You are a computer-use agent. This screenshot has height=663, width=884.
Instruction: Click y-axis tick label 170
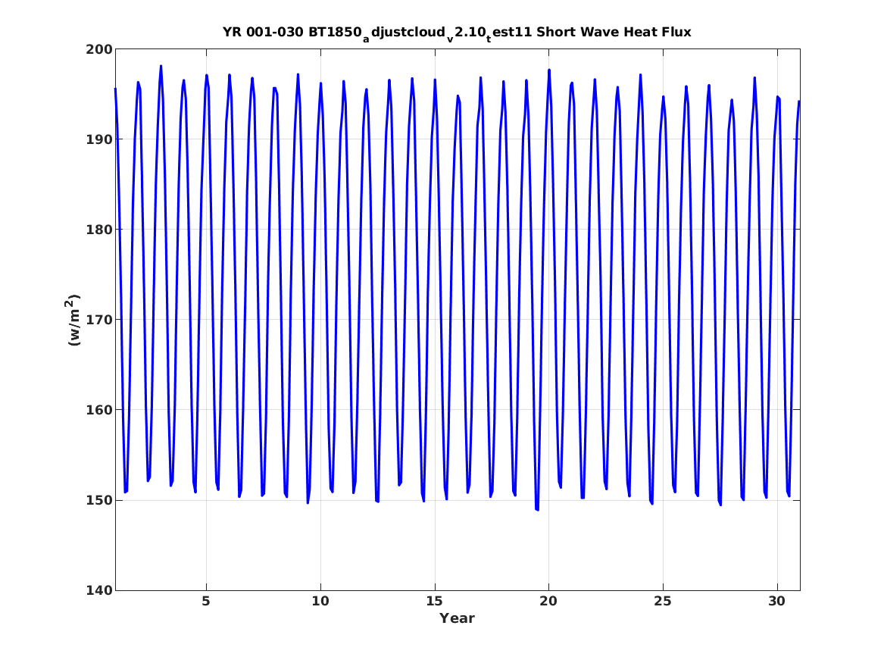(x=98, y=321)
